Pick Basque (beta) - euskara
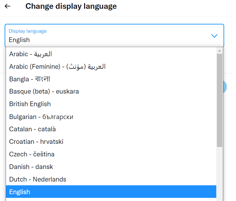 (x=111, y=91)
